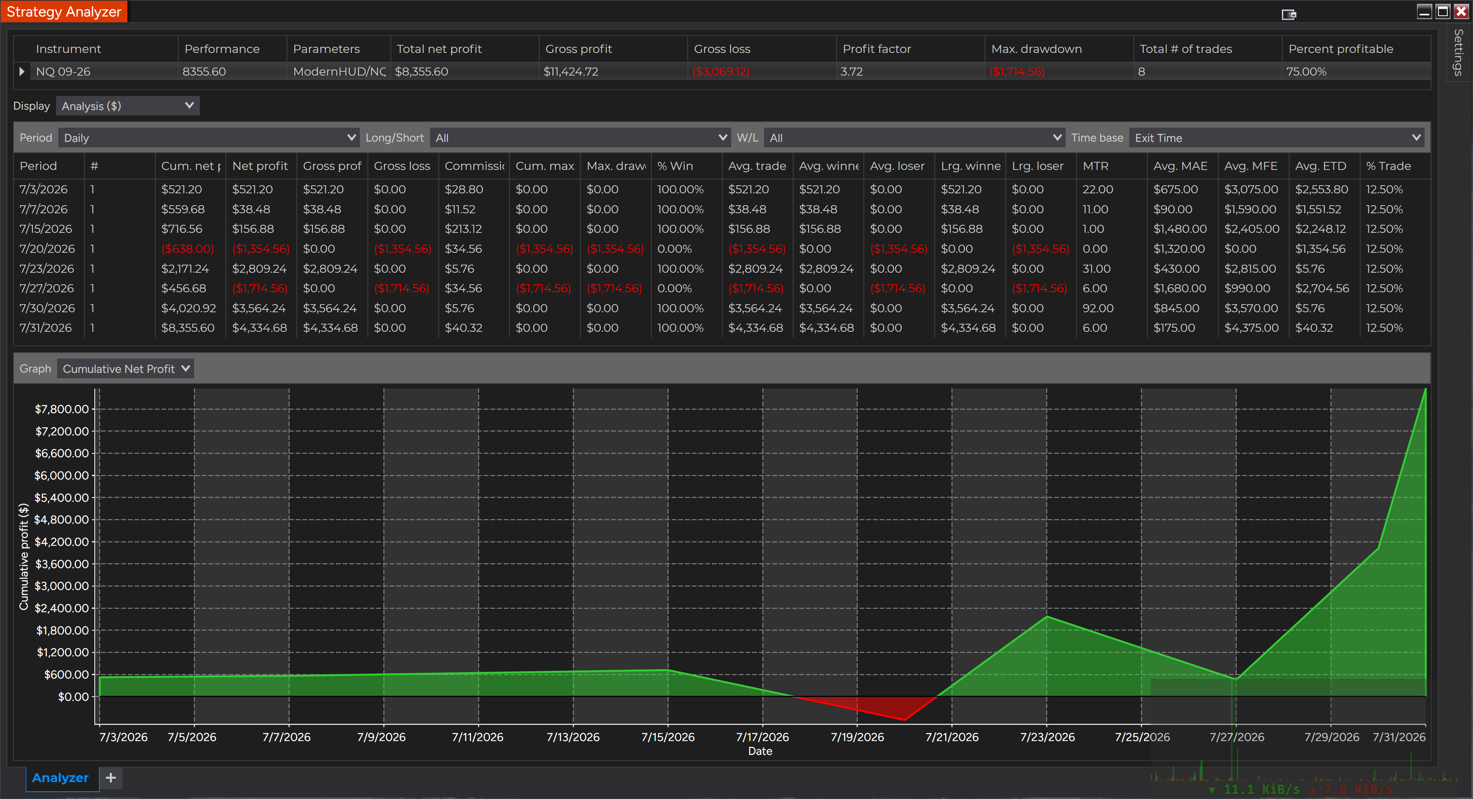
Task: Open the Settings side panel tab
Action: point(1458,53)
